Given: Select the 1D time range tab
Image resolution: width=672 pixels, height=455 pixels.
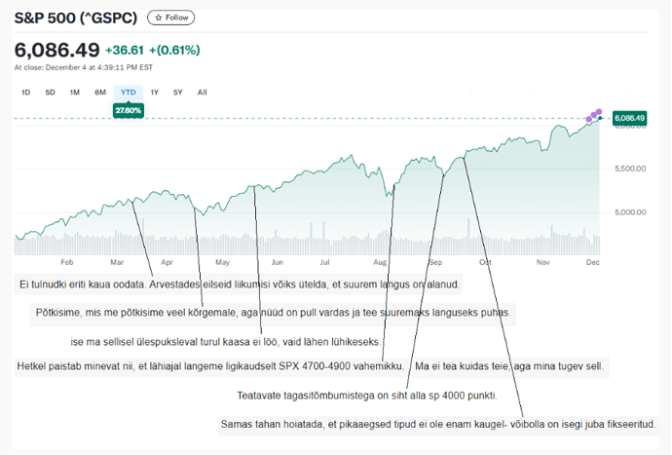Looking at the screenshot, I should click(x=25, y=93).
